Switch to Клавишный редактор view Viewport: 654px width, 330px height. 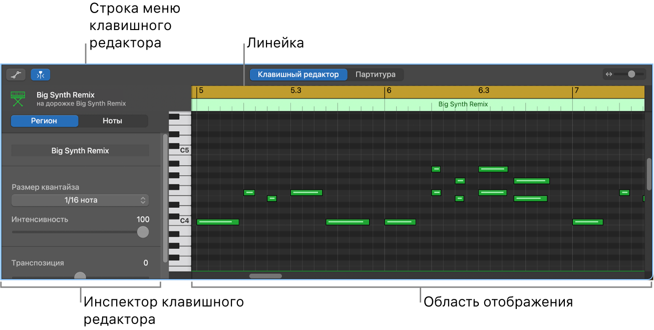pyautogui.click(x=298, y=74)
